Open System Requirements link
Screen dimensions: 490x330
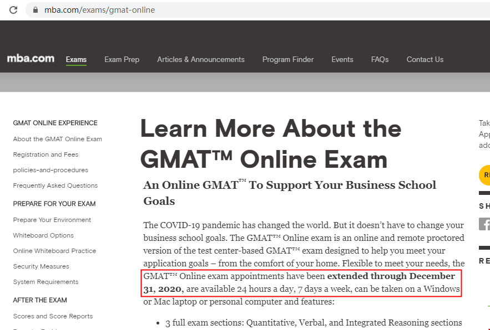[x=46, y=282]
